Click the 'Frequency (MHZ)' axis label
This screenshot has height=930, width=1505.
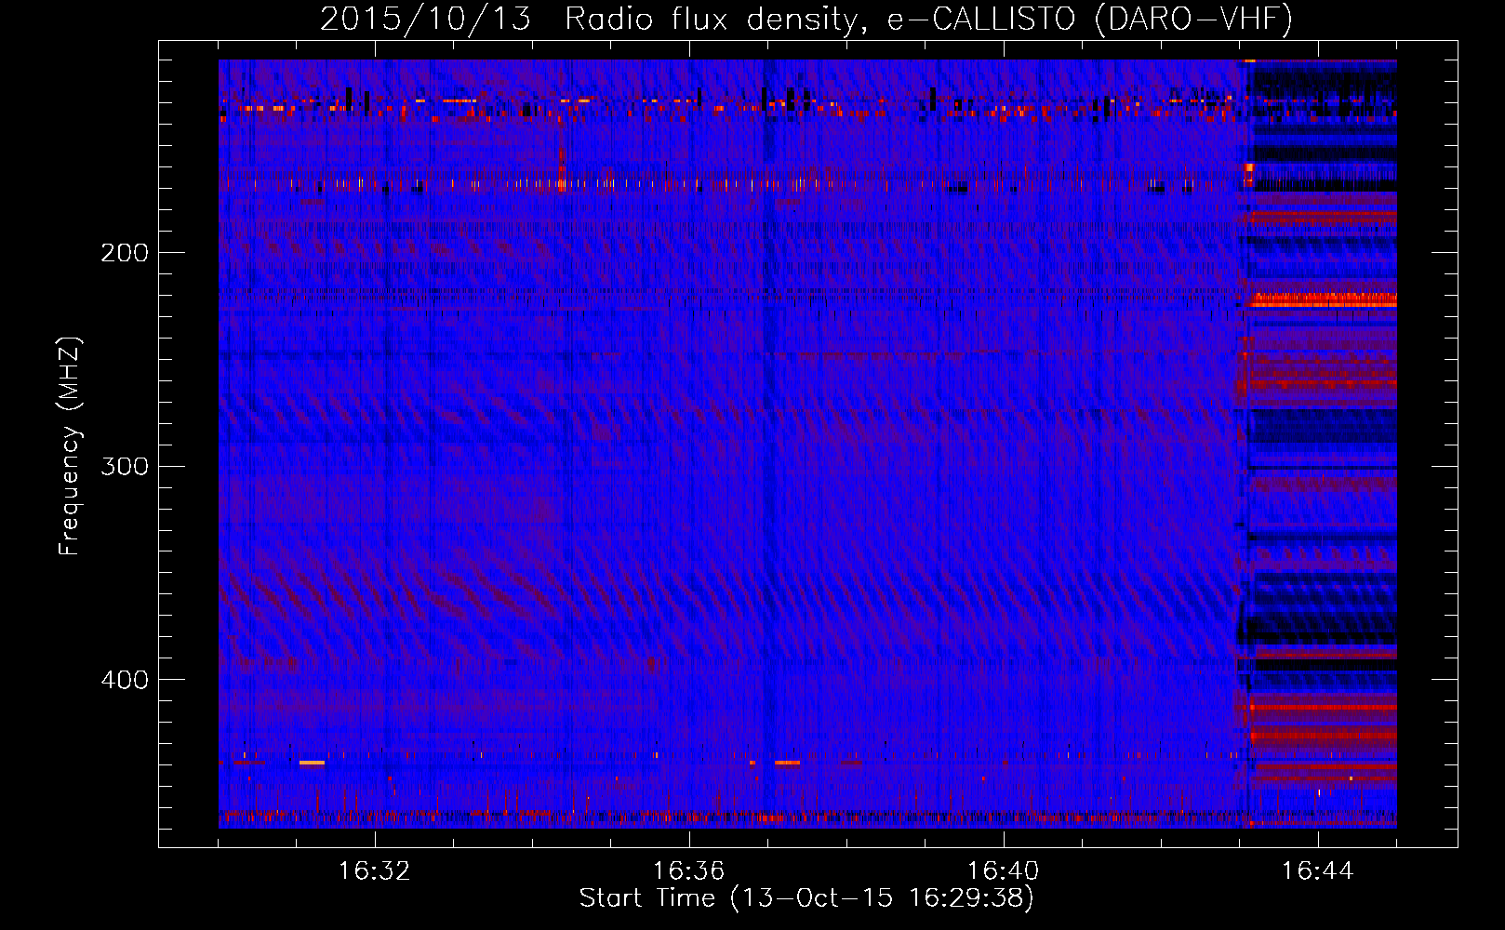click(70, 446)
